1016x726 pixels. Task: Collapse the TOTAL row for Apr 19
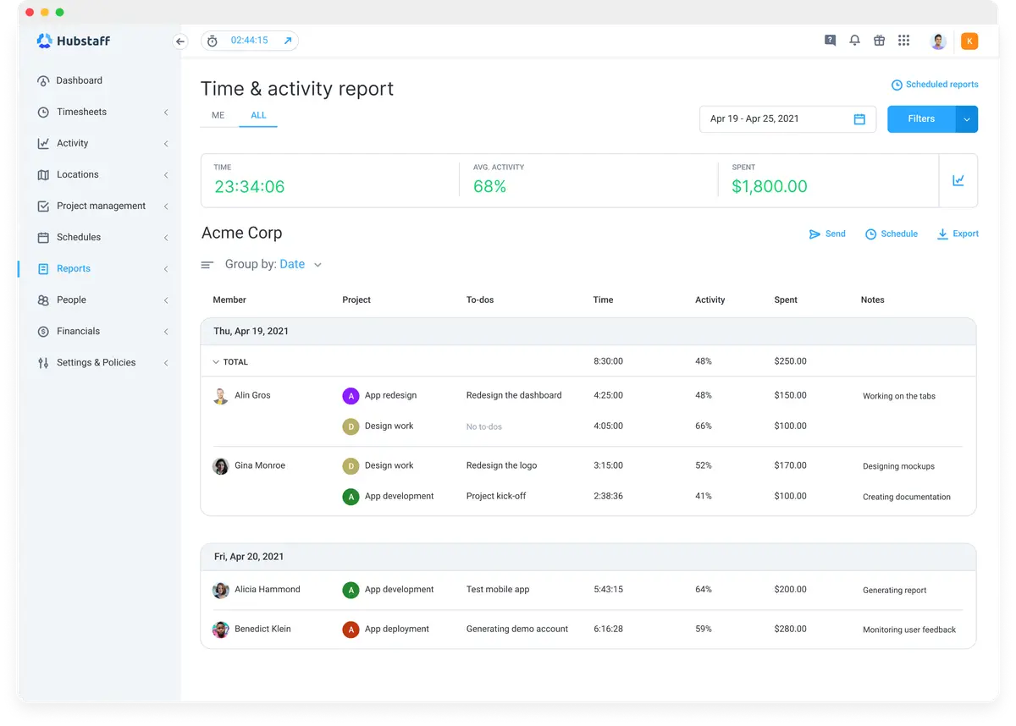pyautogui.click(x=217, y=361)
